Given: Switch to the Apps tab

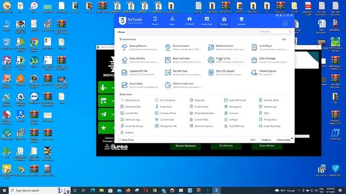Looking at the screenshot, I should (x=172, y=22).
